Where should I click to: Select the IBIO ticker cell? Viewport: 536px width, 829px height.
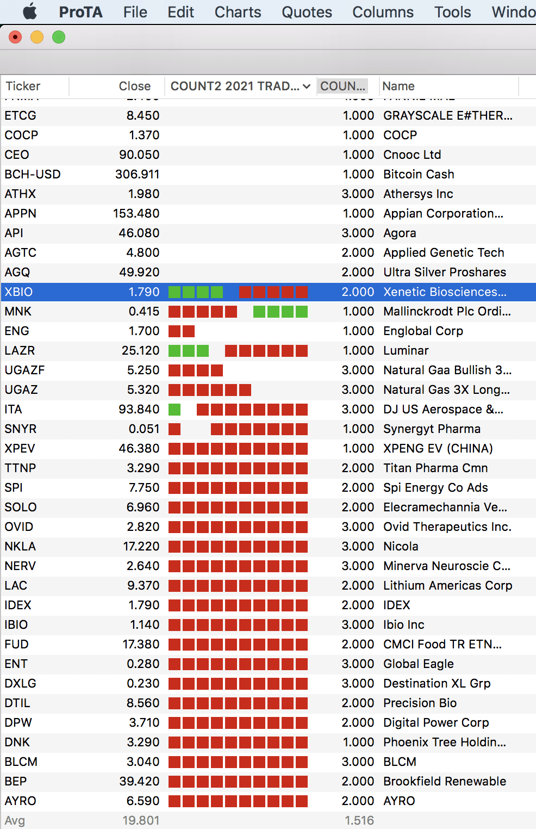pyautogui.click(x=16, y=624)
